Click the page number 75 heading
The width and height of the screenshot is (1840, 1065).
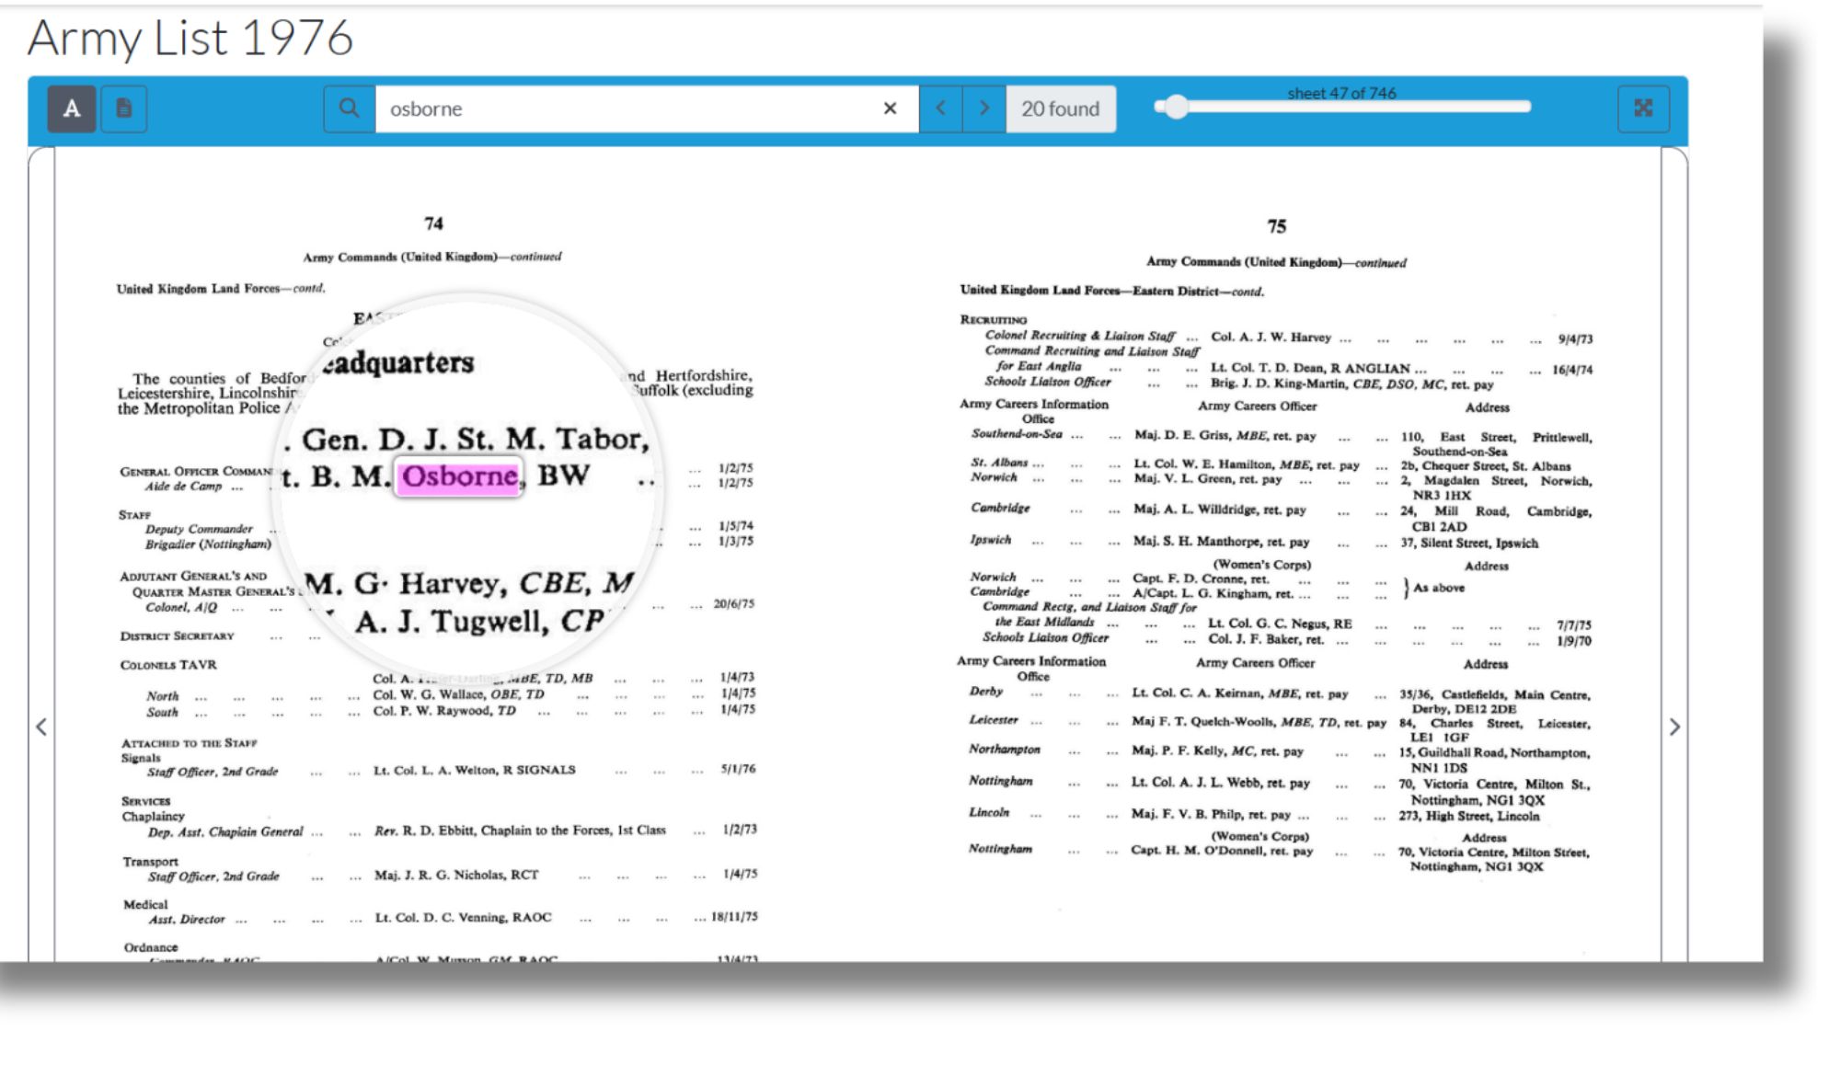point(1276,226)
